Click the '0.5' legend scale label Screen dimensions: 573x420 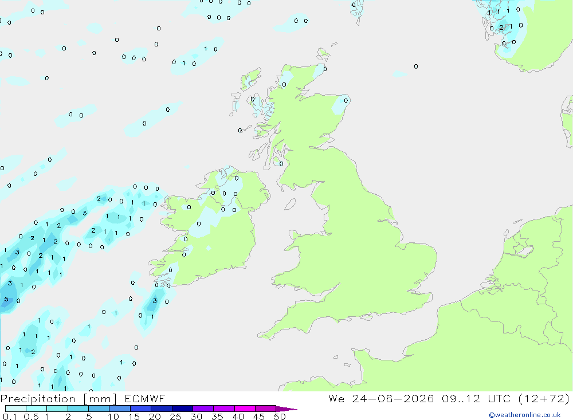(x=31, y=417)
